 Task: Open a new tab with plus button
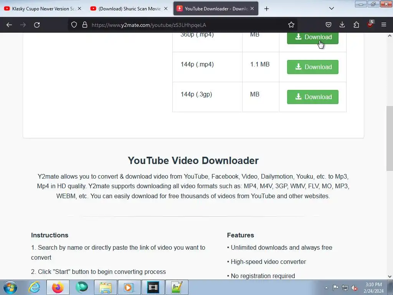pos(266,9)
